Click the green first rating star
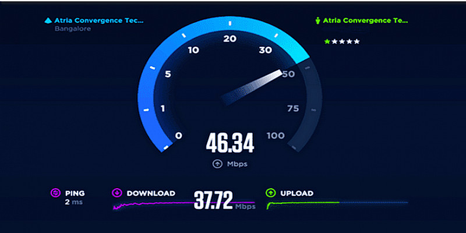Viewport: 466px width, 233px height. click(327, 41)
